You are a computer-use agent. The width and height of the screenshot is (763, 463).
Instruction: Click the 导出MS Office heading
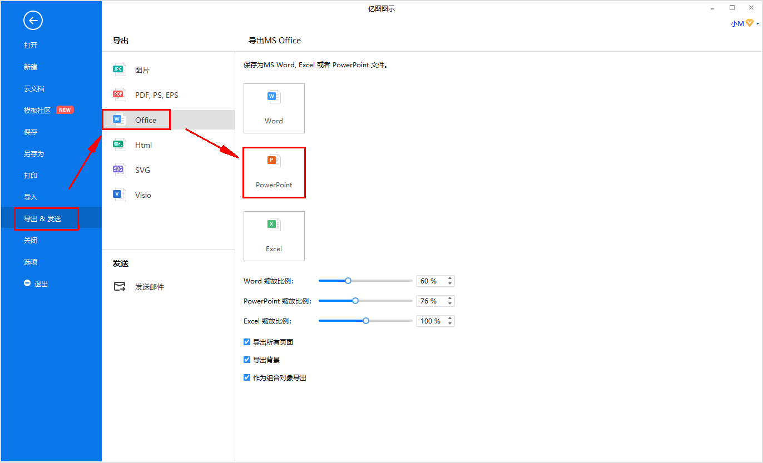[x=275, y=41]
